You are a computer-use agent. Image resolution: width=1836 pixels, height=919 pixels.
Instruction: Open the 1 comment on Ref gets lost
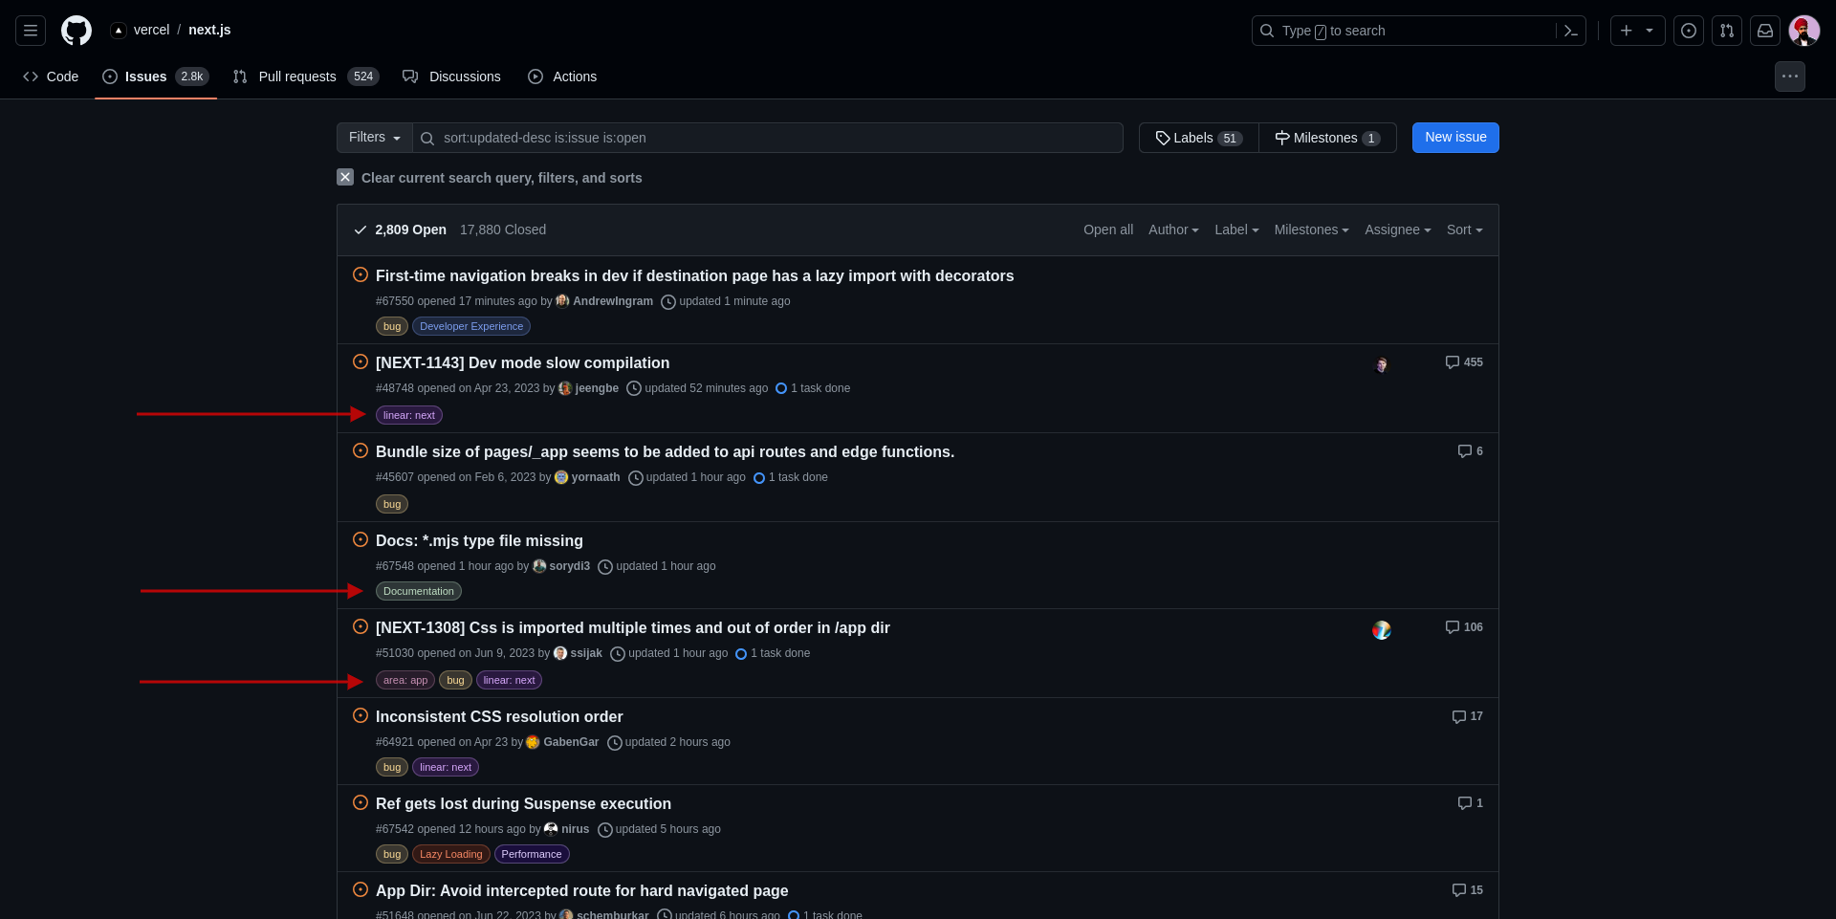coord(1471,803)
